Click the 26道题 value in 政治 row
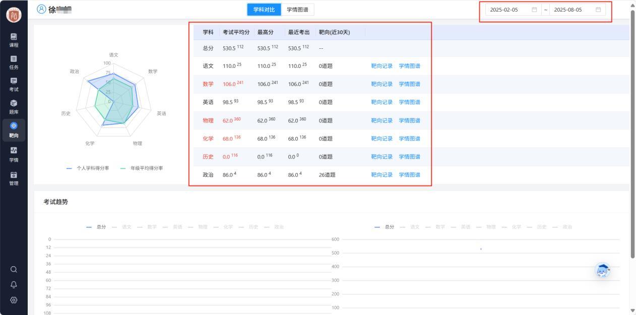The image size is (636, 315). tap(327, 175)
